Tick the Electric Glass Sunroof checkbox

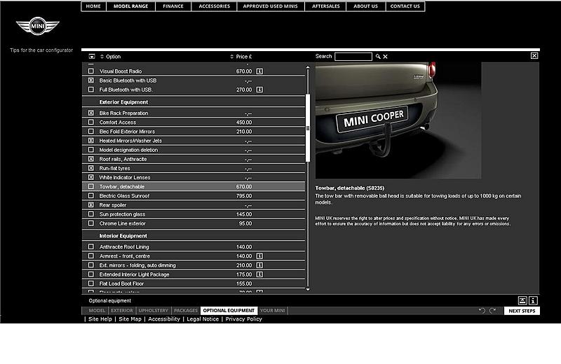[90, 196]
